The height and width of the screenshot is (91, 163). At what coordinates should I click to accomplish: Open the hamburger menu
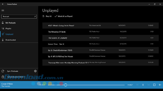tap(3, 10)
